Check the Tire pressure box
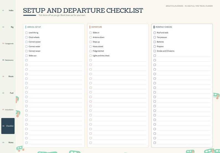The height and width of the screenshot is (153, 220). (155, 37)
